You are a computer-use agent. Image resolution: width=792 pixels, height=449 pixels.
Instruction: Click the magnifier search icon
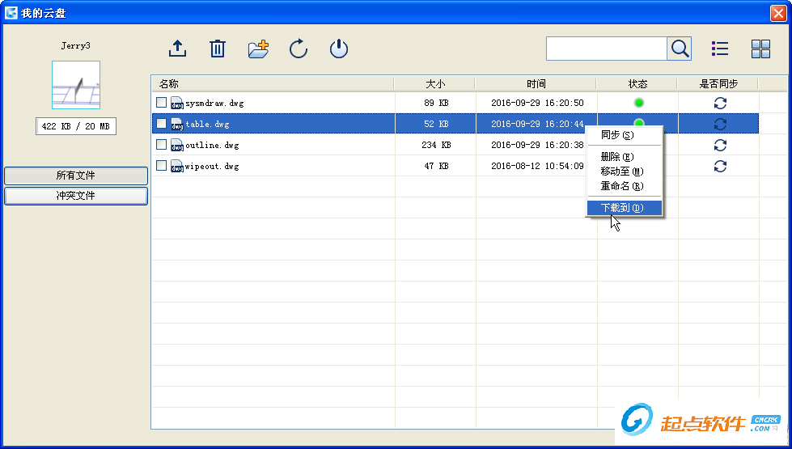point(680,49)
